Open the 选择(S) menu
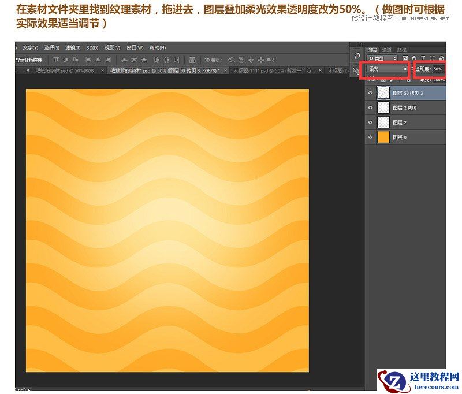 51,47
